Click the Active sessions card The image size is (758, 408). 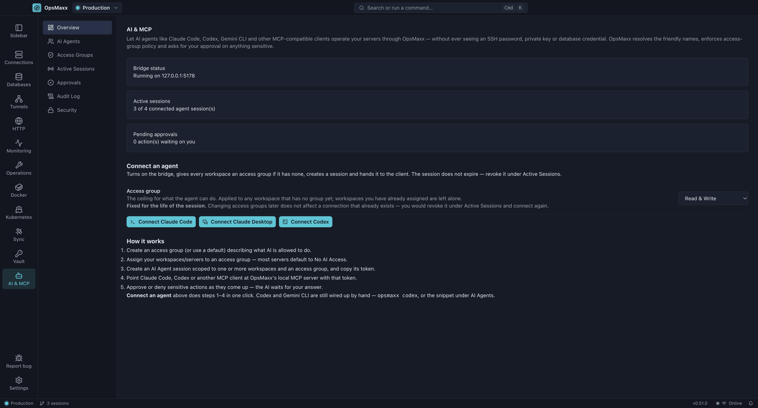(437, 105)
